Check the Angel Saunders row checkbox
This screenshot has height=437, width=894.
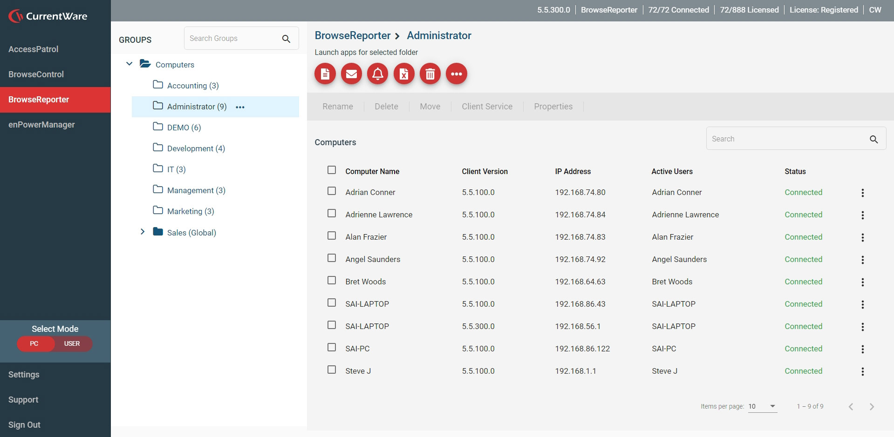pos(332,258)
